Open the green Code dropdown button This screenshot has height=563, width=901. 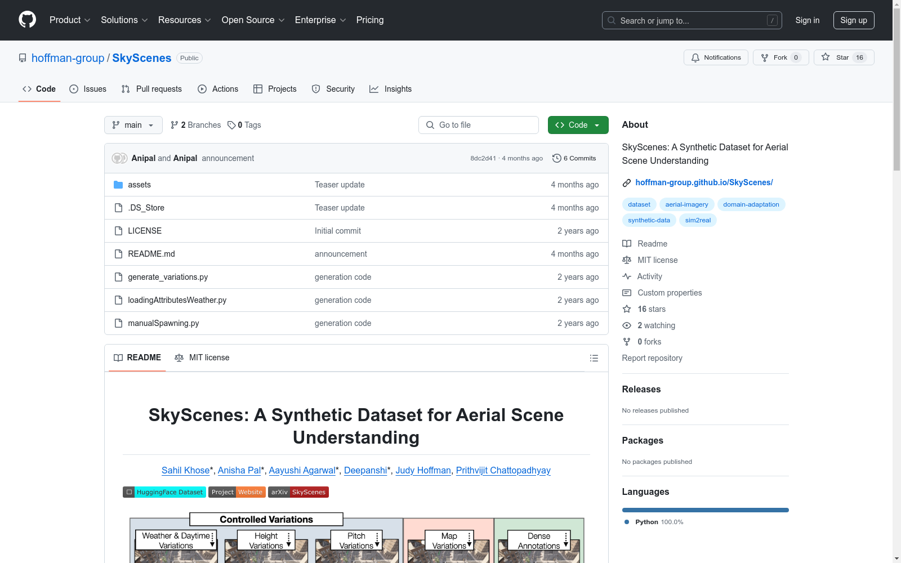tap(578, 125)
